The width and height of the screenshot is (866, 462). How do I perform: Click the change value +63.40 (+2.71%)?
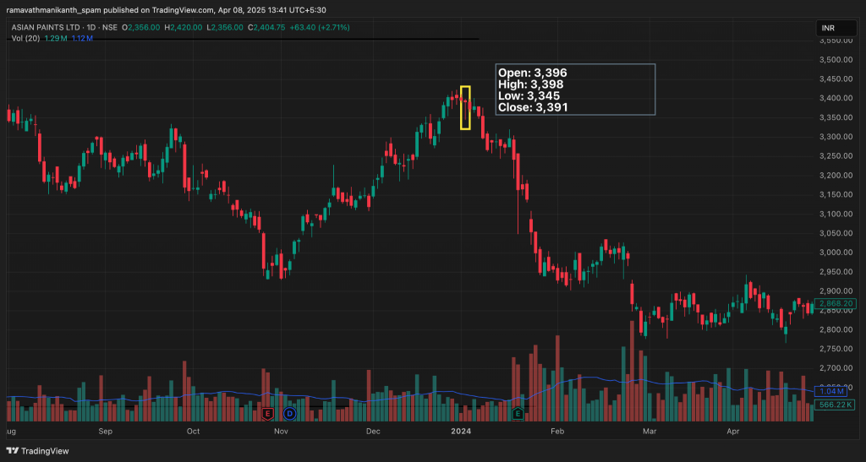(319, 27)
